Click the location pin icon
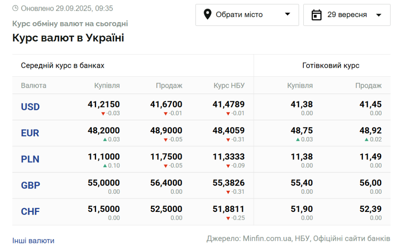Viewport: 400px width, 249px height. tap(209, 14)
